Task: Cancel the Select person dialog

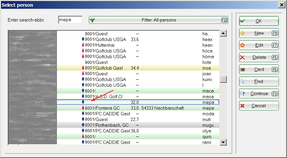Action: 259,106
